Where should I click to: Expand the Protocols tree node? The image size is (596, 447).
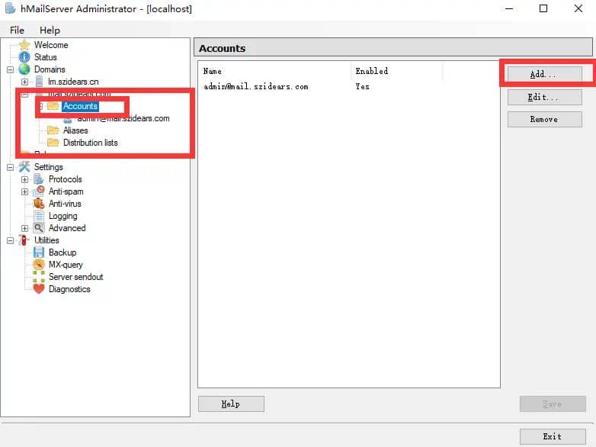25,179
